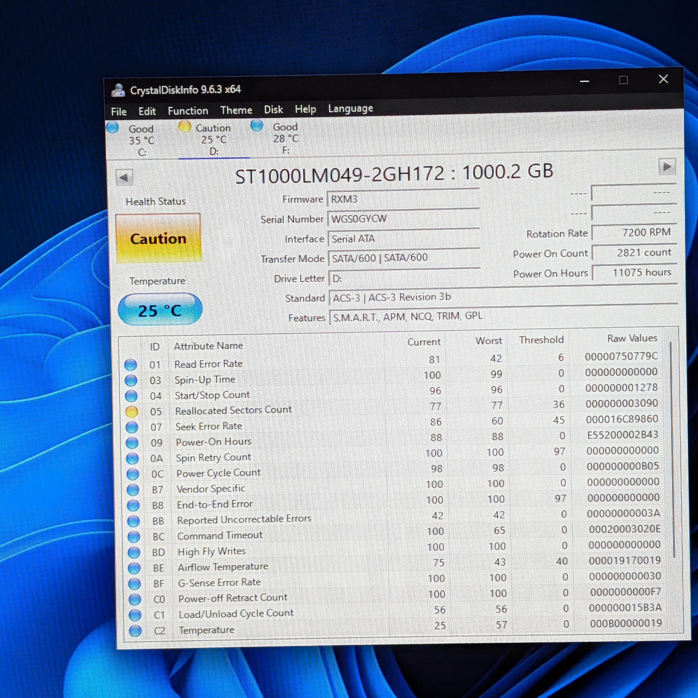This screenshot has width=698, height=698.
Task: Select raw value 00000750779C
Action: tap(621, 356)
